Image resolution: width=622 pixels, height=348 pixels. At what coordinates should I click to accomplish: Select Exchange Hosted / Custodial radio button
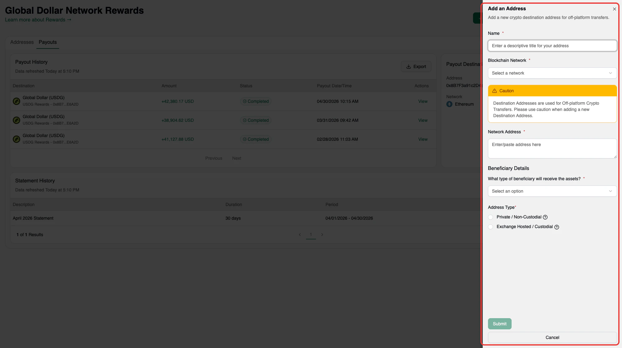(490, 227)
